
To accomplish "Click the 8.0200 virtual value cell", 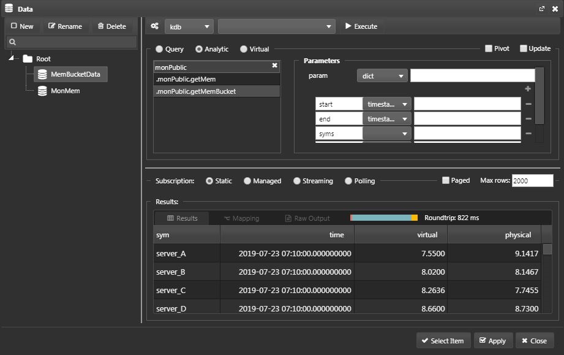I will coord(400,272).
